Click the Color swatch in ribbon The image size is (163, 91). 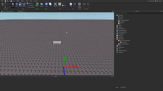[60, 4]
